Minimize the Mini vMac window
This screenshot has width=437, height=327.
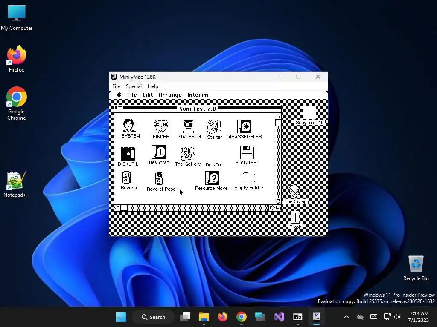279,77
